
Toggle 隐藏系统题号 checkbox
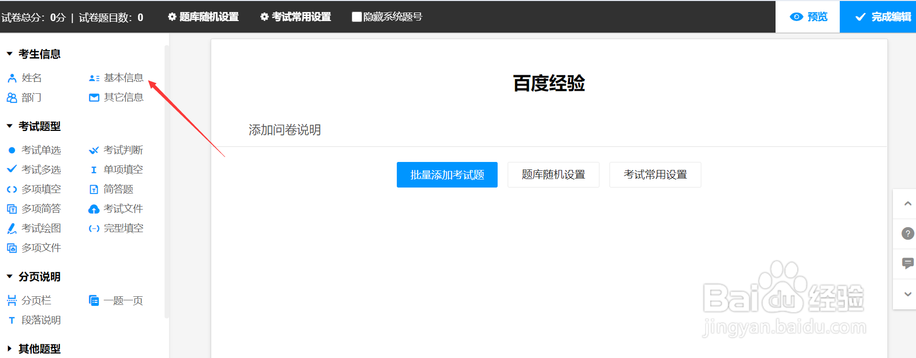357,17
